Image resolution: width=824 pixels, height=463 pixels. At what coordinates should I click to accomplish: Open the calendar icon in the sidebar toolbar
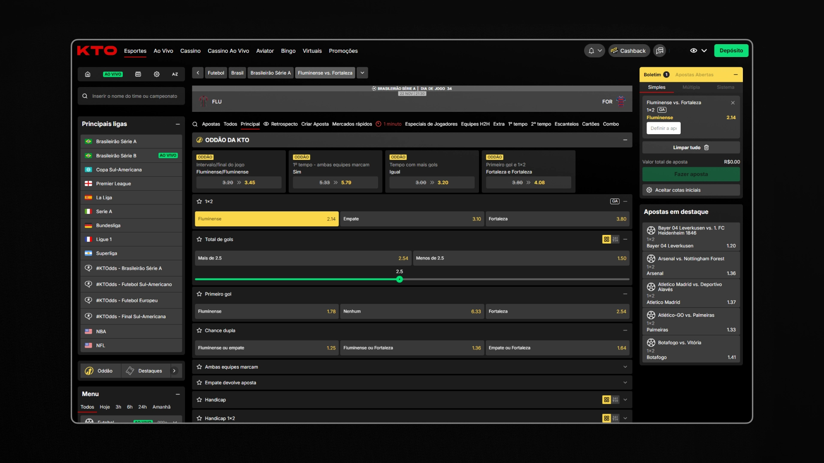pyautogui.click(x=138, y=74)
